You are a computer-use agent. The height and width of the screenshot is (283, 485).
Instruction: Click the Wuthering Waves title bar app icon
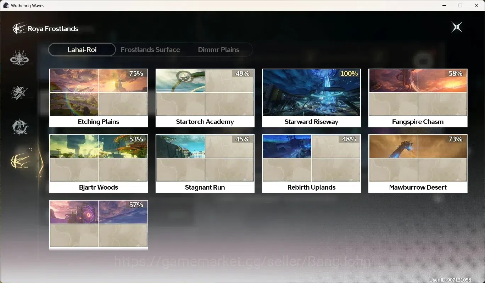pyautogui.click(x=6, y=6)
